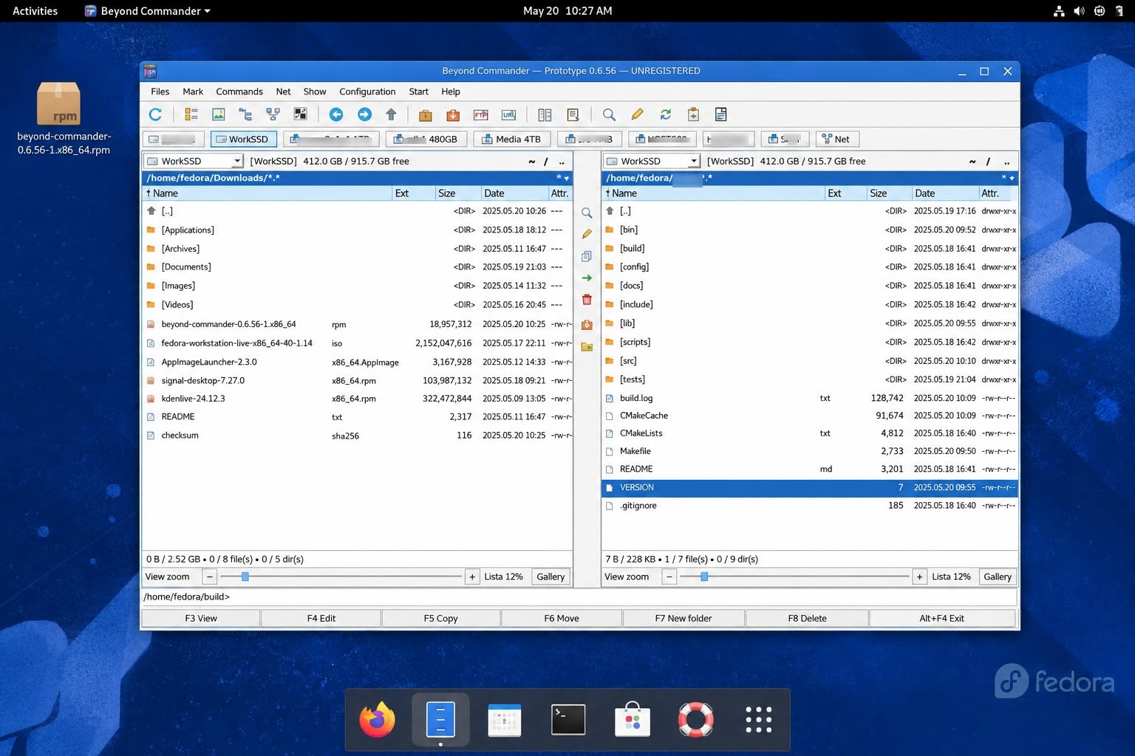Go to root directory in left panel (/)
Viewport: 1135px width, 756px height.
click(546, 162)
